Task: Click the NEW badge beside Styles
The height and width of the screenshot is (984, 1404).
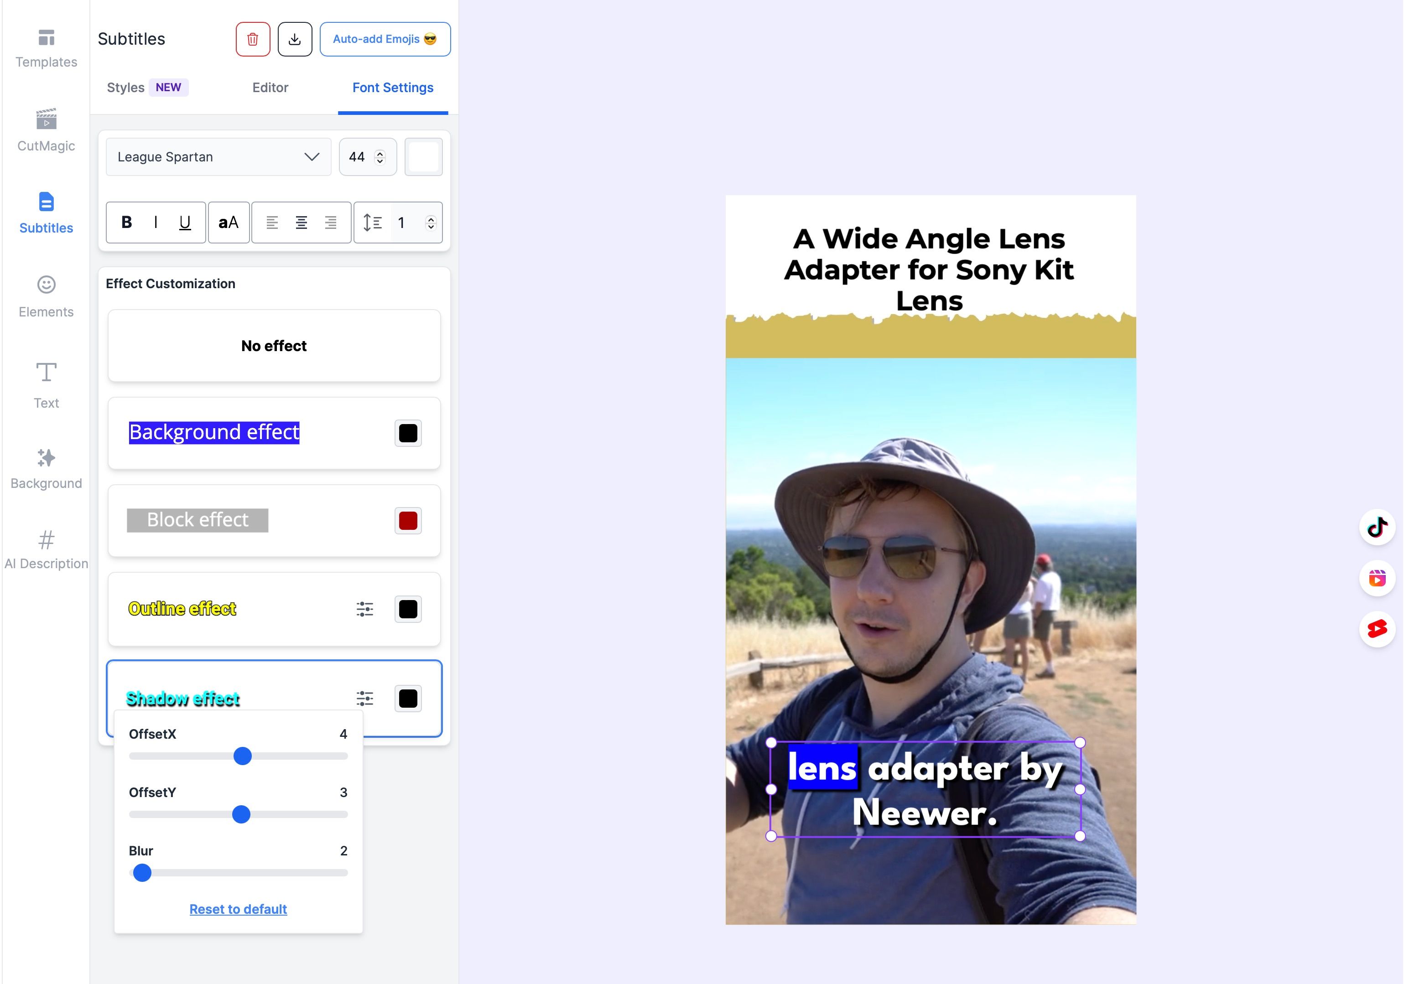Action: (x=168, y=88)
